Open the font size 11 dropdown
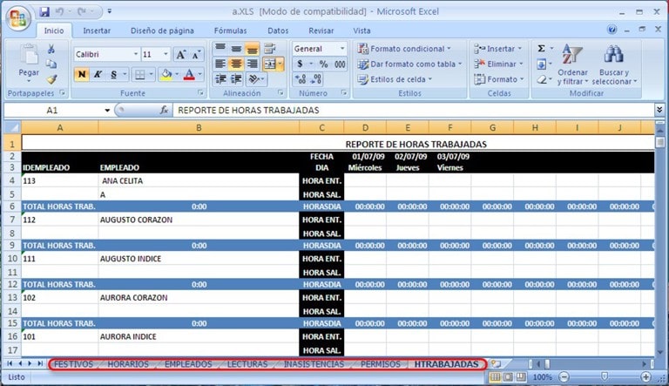This screenshot has width=669, height=386. (166, 54)
